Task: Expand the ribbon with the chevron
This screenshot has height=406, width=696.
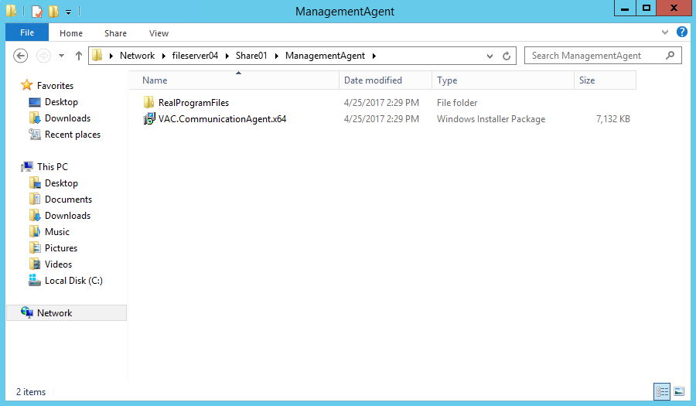Action: (x=664, y=32)
